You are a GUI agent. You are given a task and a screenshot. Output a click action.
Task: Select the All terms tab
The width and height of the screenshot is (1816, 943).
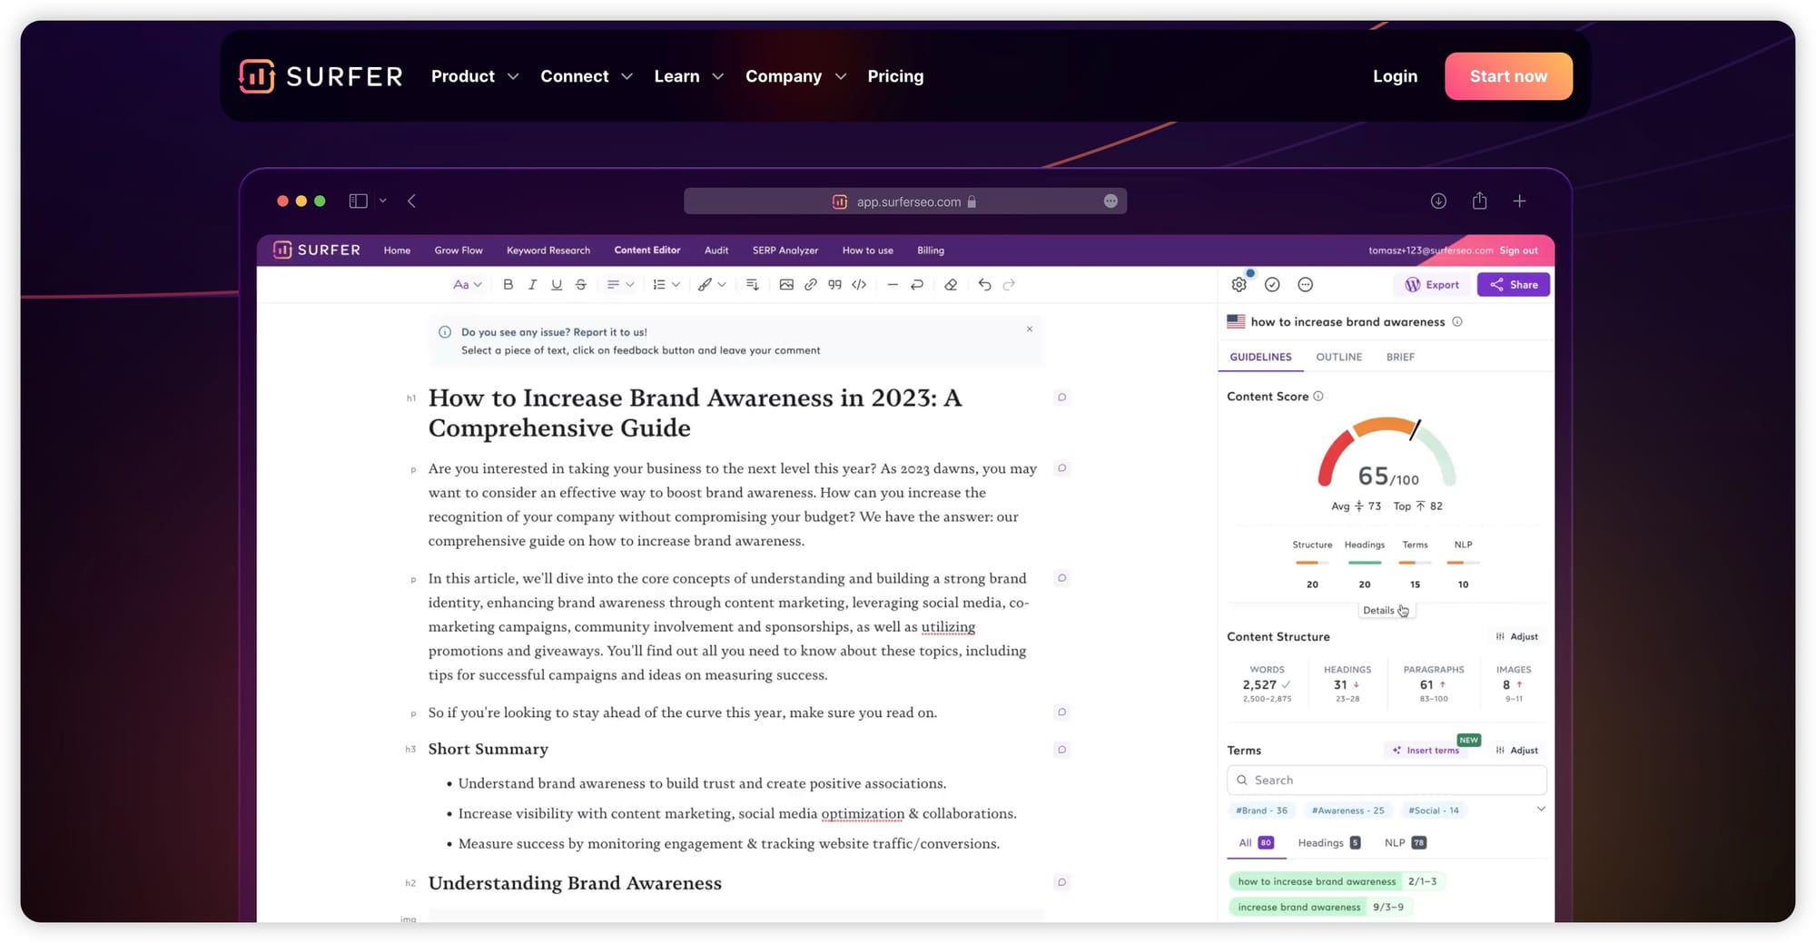pos(1257,843)
